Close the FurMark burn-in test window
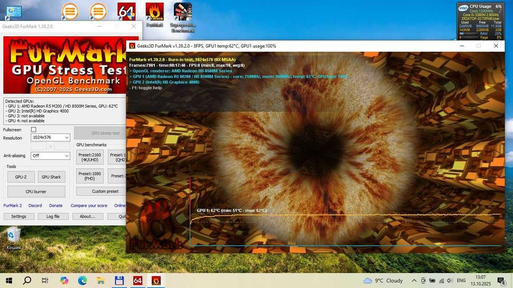513x288 pixels. point(496,46)
